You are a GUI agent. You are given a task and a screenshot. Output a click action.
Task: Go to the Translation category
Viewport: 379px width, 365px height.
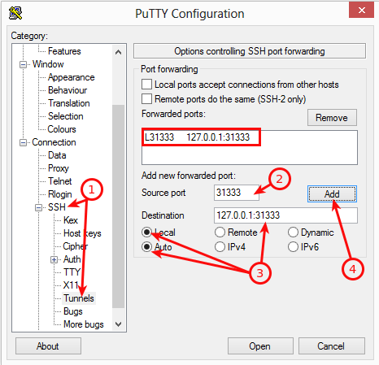[69, 103]
